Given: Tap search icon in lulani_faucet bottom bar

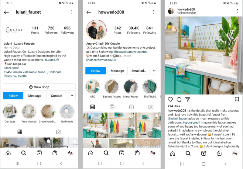Looking at the screenshot, I should [24, 153].
